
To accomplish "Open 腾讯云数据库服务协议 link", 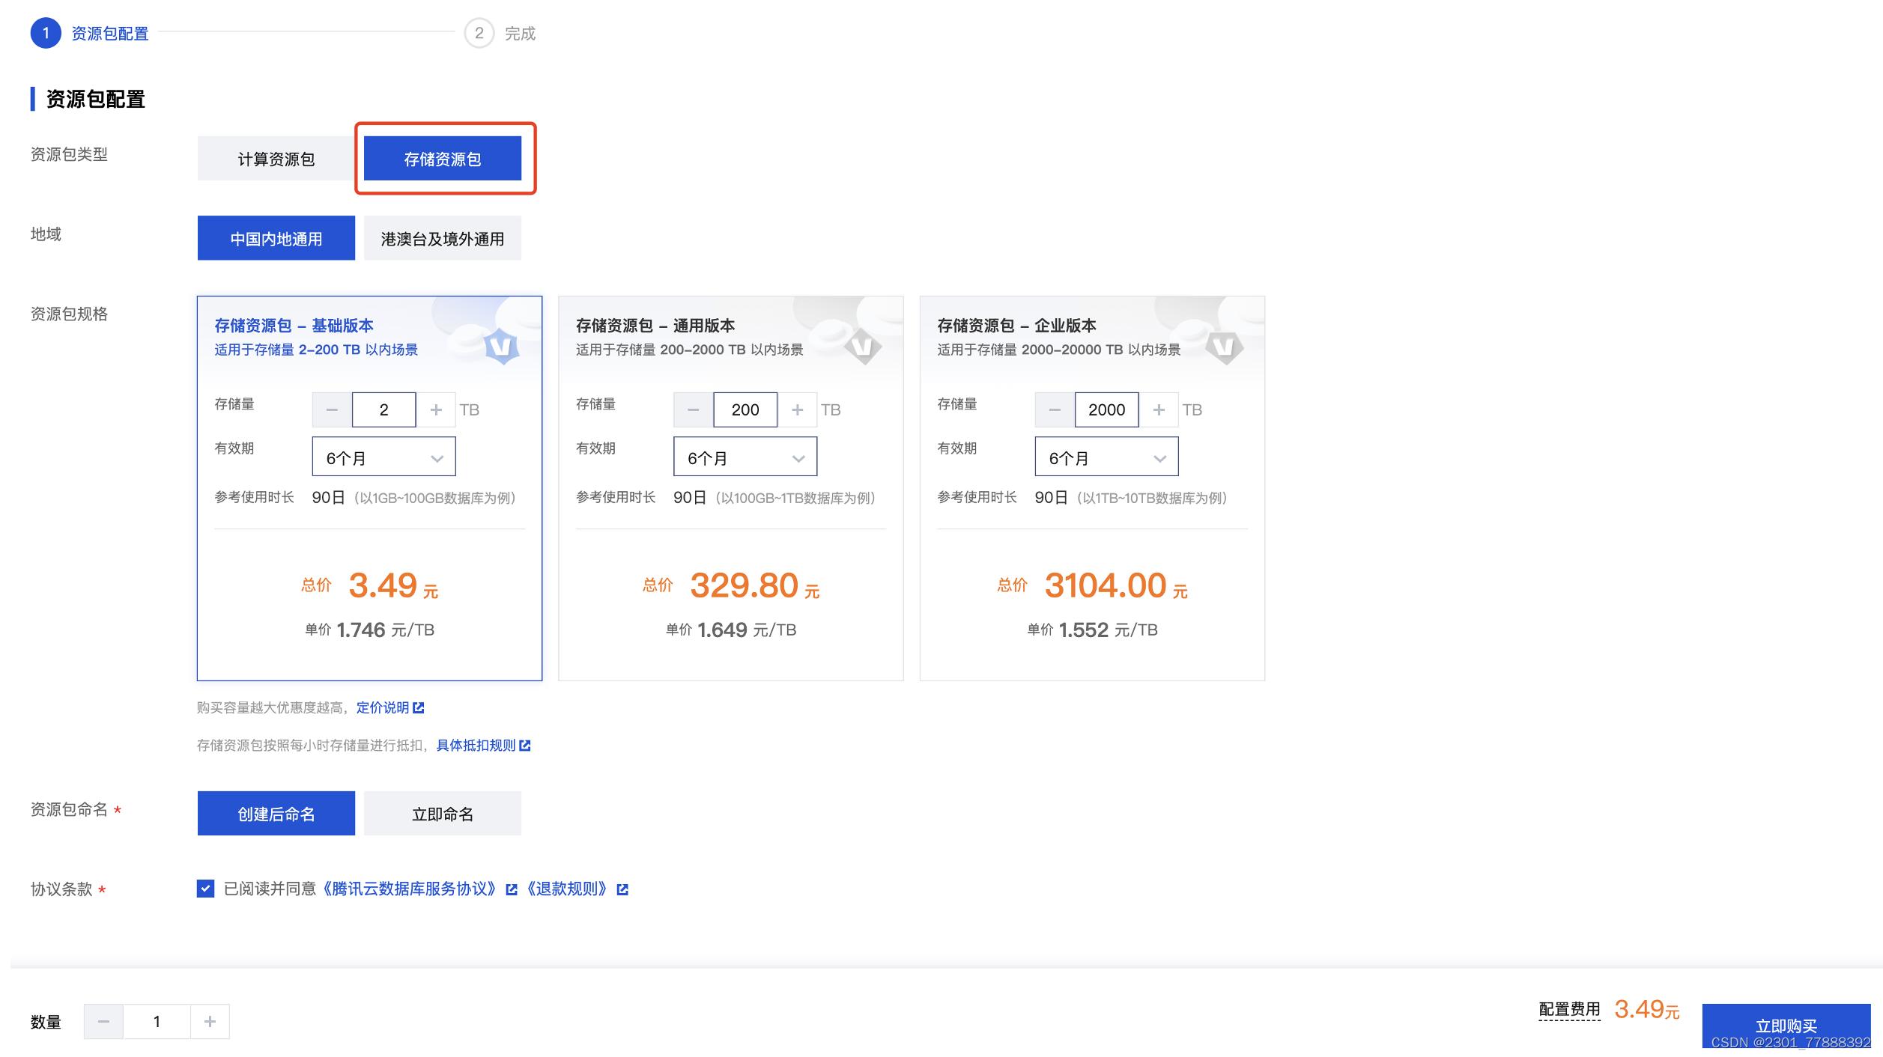I will [x=410, y=889].
